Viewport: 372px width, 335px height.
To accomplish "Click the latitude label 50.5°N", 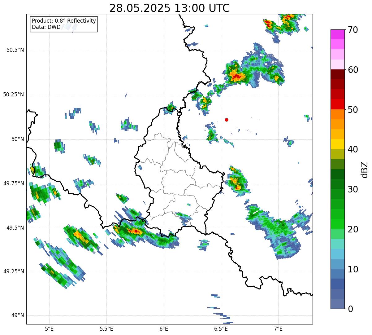I will coord(15,50).
